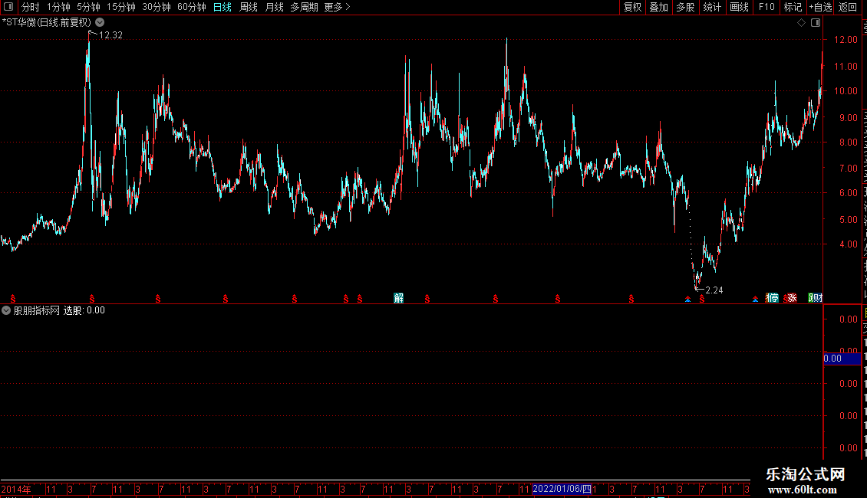The image size is (867, 498).
Task: Select the 日线 daily period
Action: (223, 7)
